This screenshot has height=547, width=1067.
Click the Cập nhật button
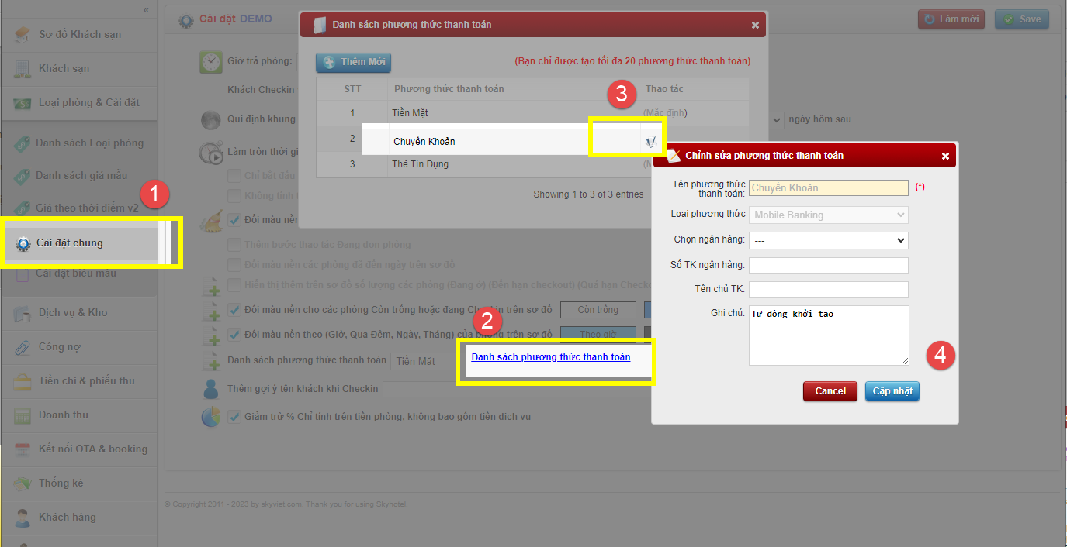(x=892, y=391)
